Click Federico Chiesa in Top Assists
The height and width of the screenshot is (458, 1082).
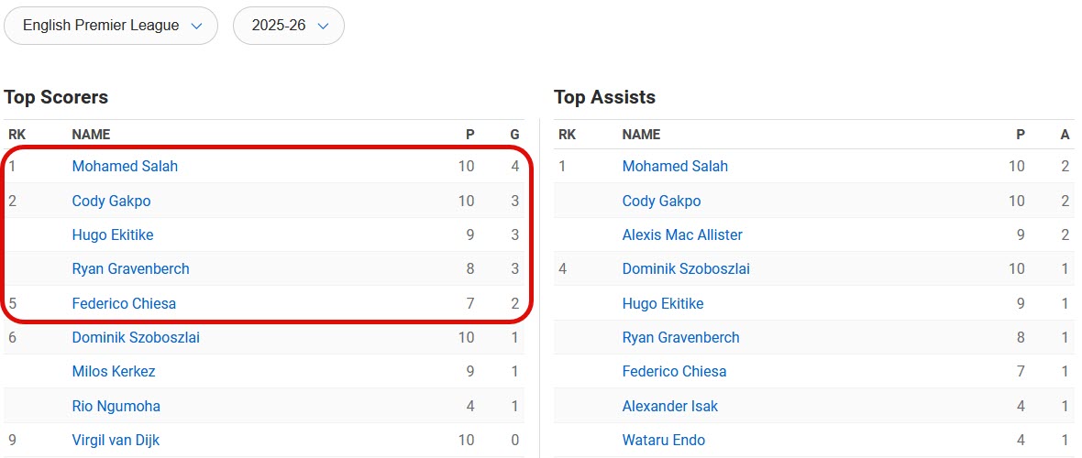tap(674, 372)
